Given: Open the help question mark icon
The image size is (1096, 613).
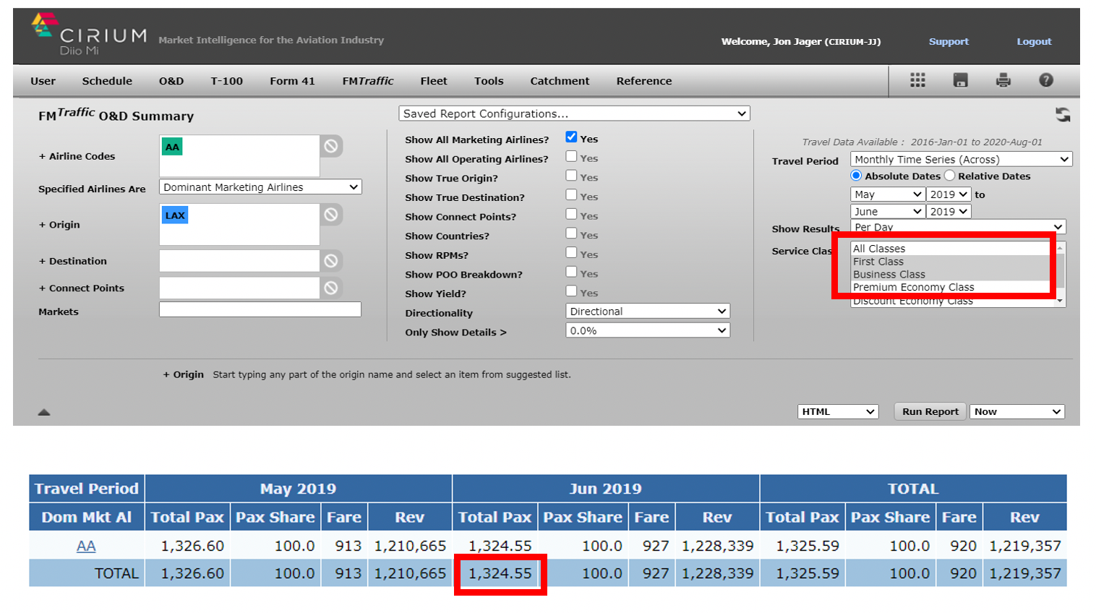Looking at the screenshot, I should click(x=1046, y=80).
